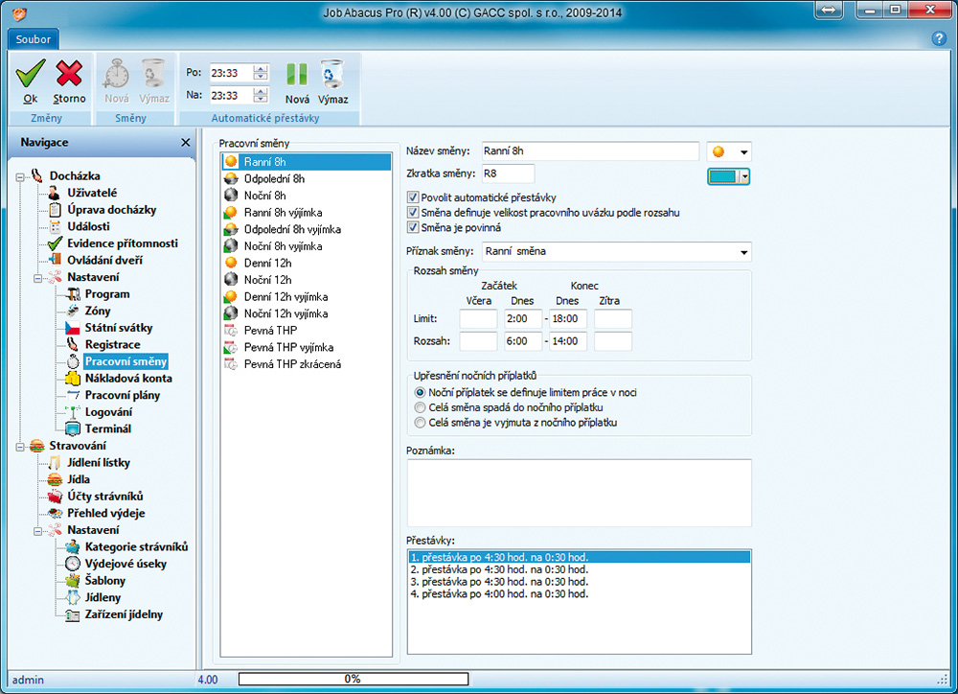This screenshot has width=958, height=694.
Task: Open Nákladová konta item
Action: [x=128, y=379]
